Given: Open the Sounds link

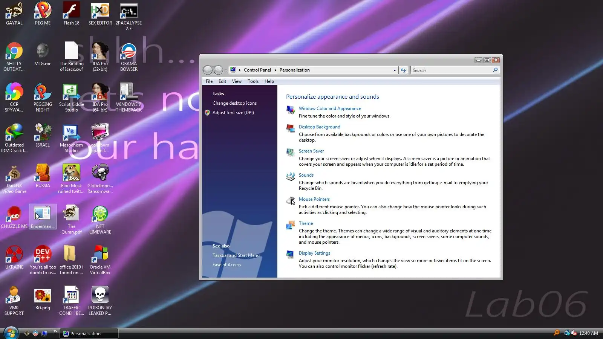Looking at the screenshot, I should coord(306,175).
